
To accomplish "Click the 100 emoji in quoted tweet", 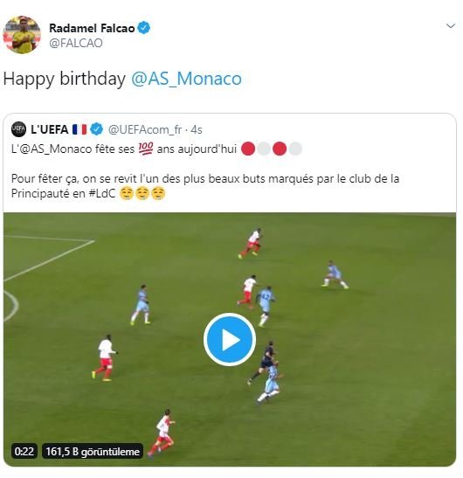I will pos(146,149).
